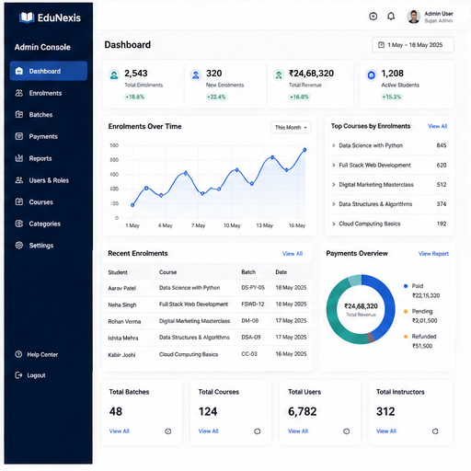Click the circle icon in Total Users card
The width and height of the screenshot is (471, 471).
click(346, 431)
